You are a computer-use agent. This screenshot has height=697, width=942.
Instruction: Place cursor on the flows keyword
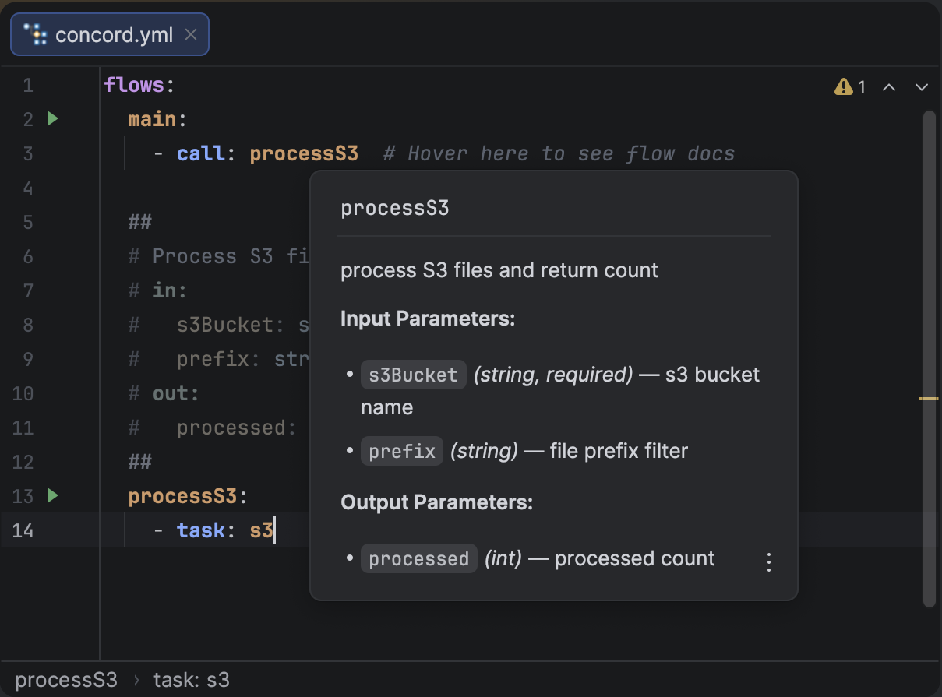coord(134,85)
